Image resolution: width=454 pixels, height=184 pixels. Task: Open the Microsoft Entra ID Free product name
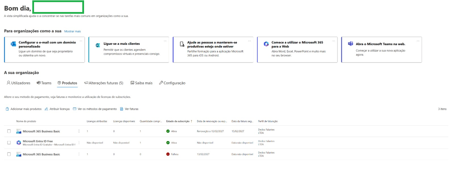pos(38,141)
